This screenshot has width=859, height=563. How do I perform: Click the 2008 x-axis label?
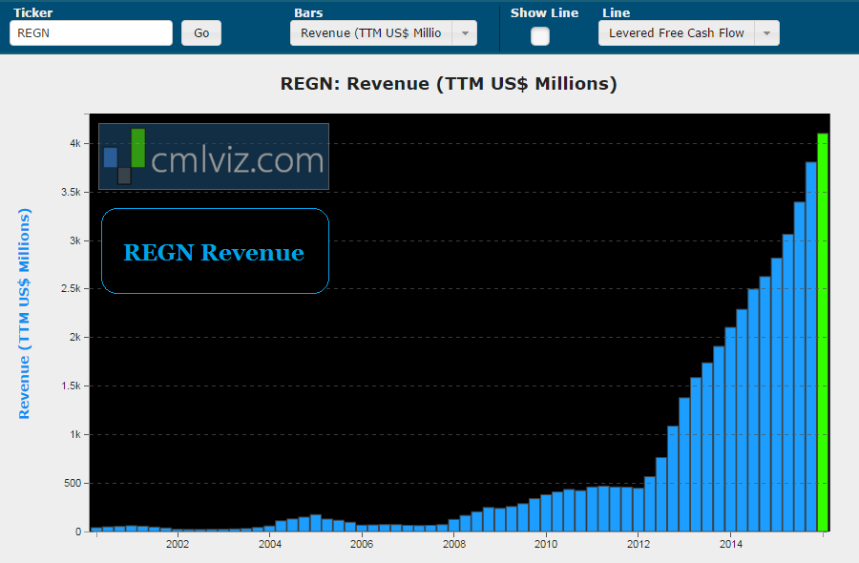[454, 544]
